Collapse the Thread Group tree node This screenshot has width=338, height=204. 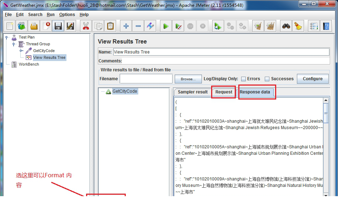14,44
